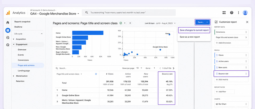Viewport: 255px width, 109px height.
Task: Open Engagement Overview in sidebar
Action: 22,50
